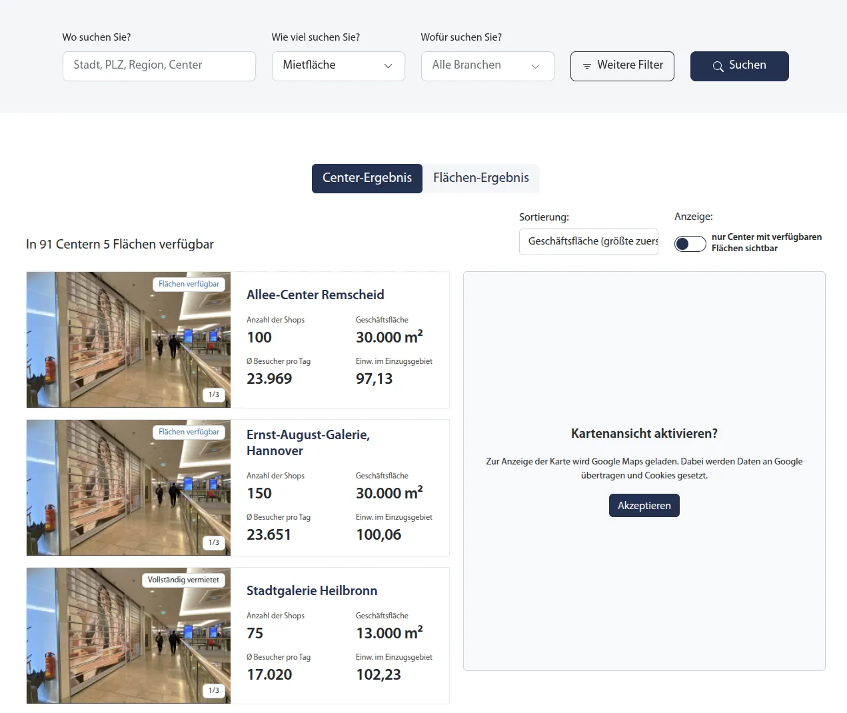Click Flächen verfügbar badge on Remscheid card
Screen dimensions: 847x713
[x=189, y=284]
